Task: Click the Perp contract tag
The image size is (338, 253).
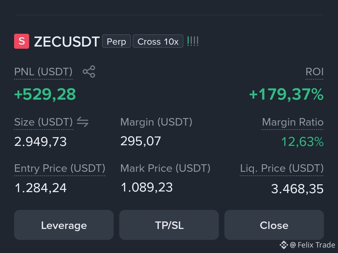Action: (116, 41)
